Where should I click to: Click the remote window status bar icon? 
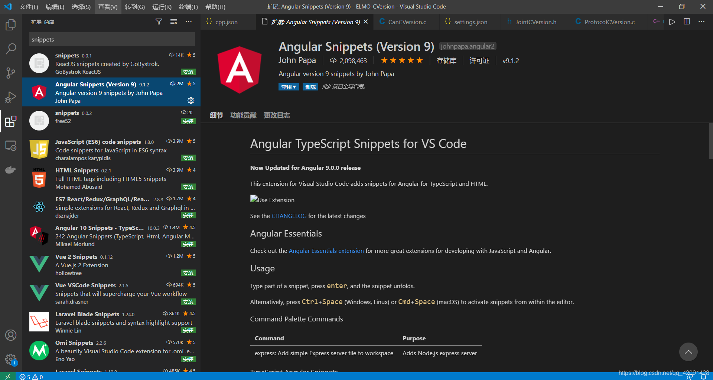click(7, 376)
